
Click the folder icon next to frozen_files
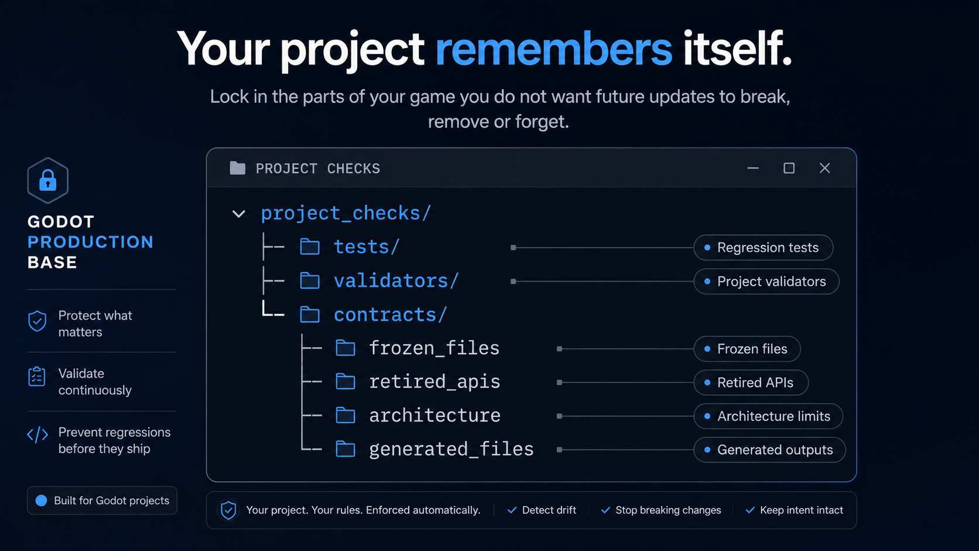(x=345, y=348)
